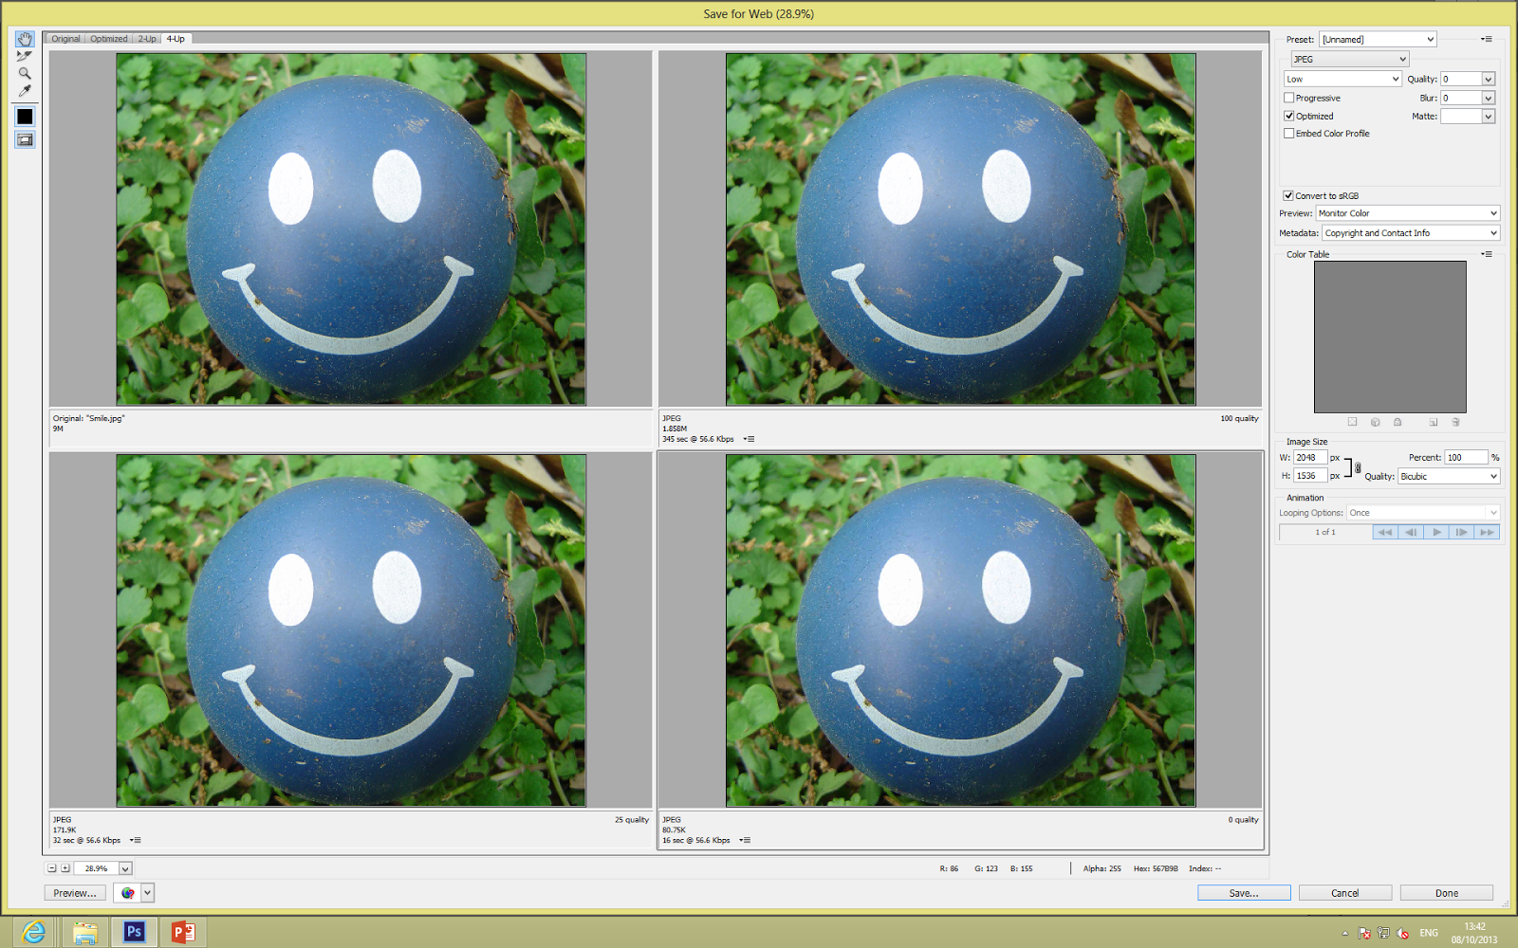Go to first animation frame
The image size is (1518, 948).
(1385, 533)
